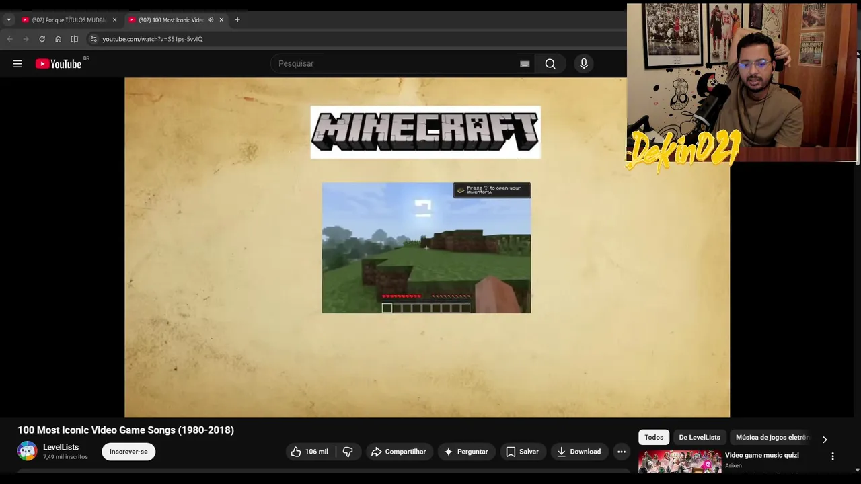
Task: Open the LevelLists channel name link
Action: [x=61, y=447]
